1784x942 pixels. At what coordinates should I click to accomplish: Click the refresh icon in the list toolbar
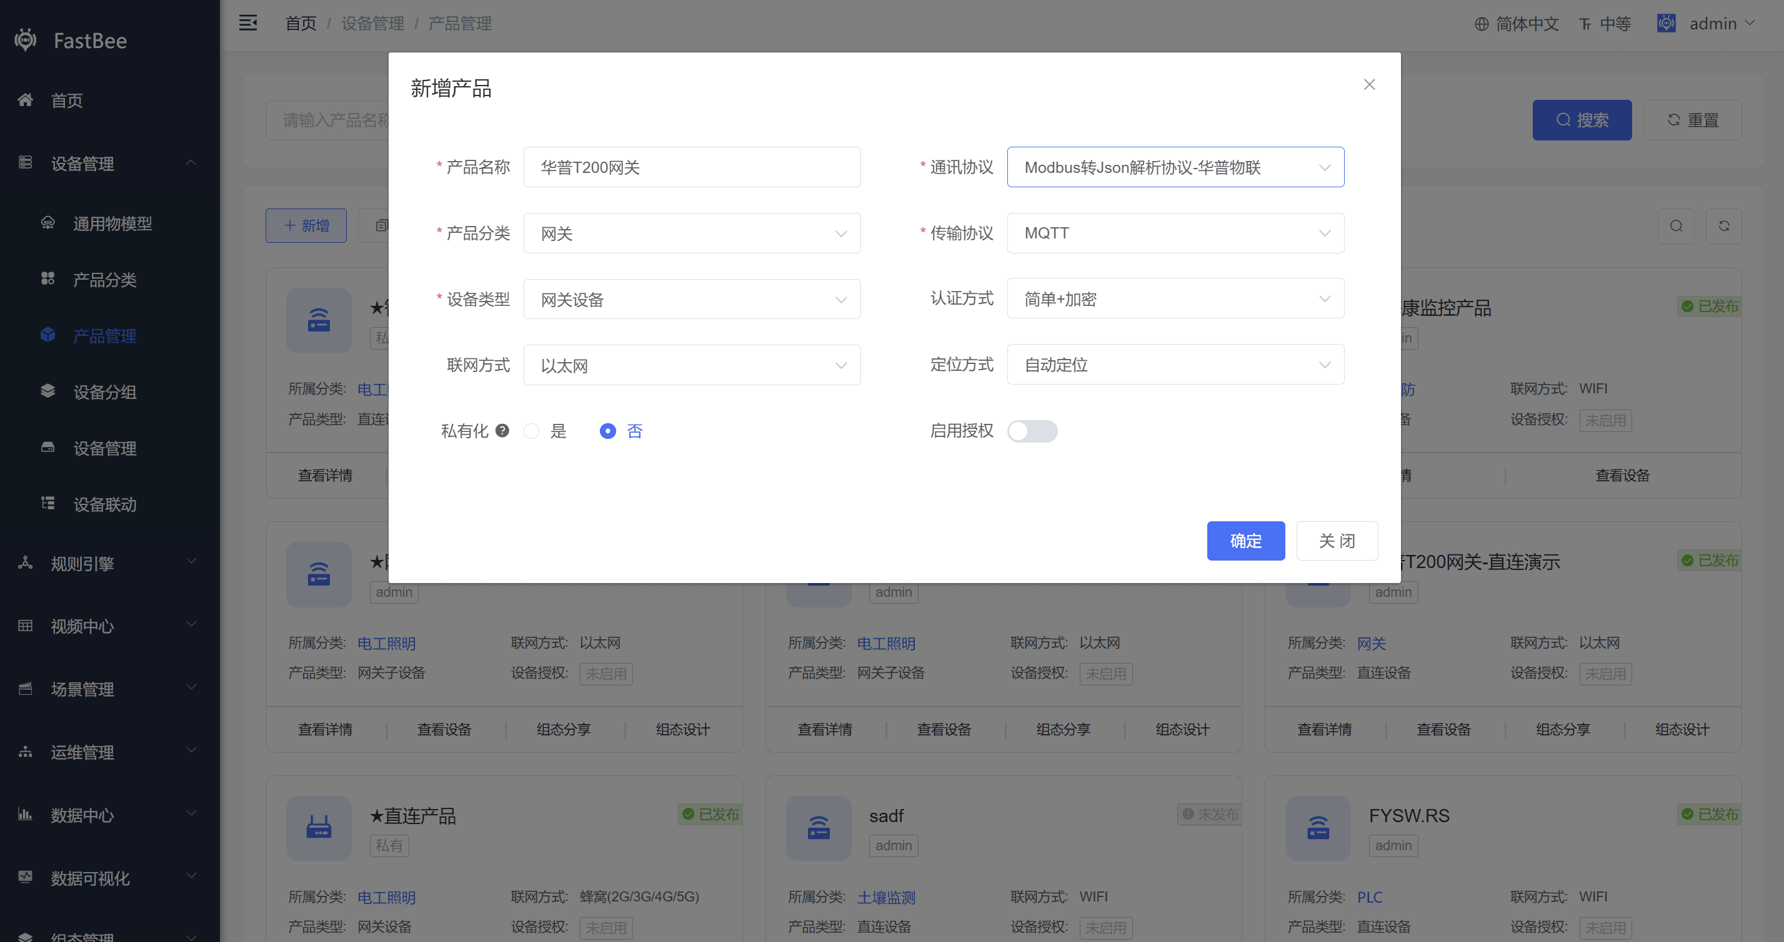tap(1724, 226)
